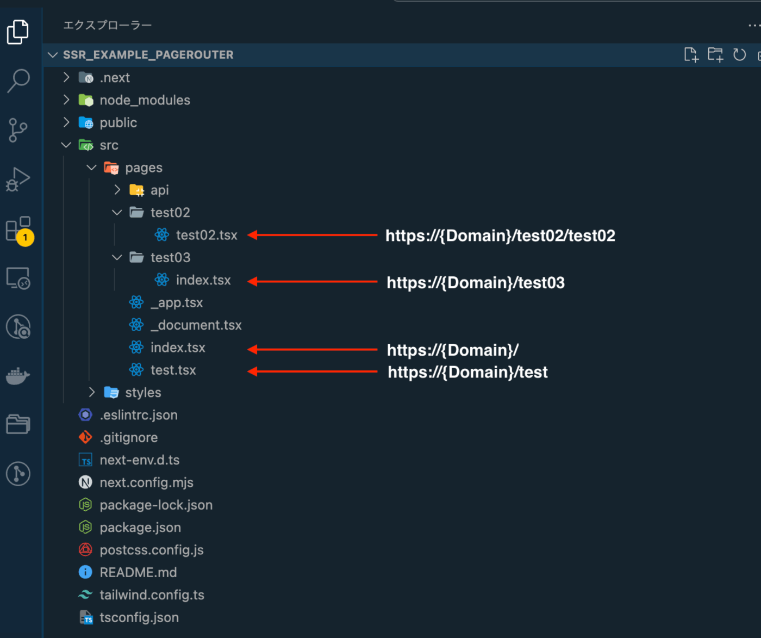Create a new file in the explorer
Screen dimensions: 761x638
tap(691, 54)
